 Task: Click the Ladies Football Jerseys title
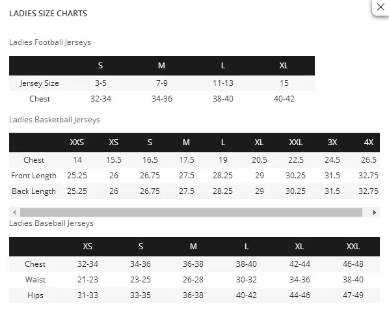[50, 42]
